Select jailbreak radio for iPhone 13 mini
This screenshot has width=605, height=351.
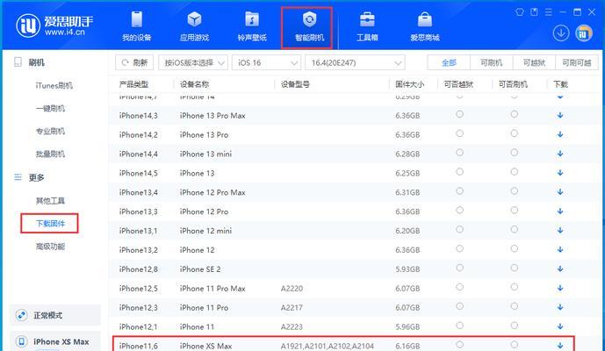point(459,153)
